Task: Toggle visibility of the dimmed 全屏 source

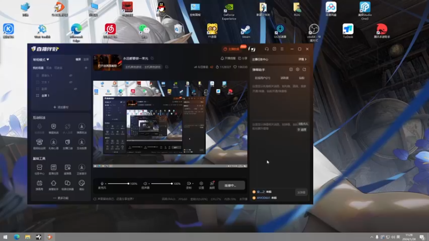Action: [76, 89]
